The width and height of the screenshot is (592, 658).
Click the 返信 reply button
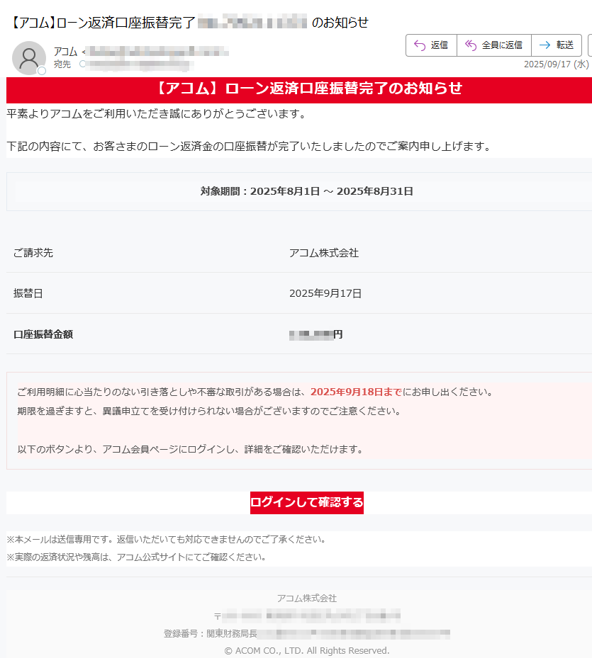431,45
